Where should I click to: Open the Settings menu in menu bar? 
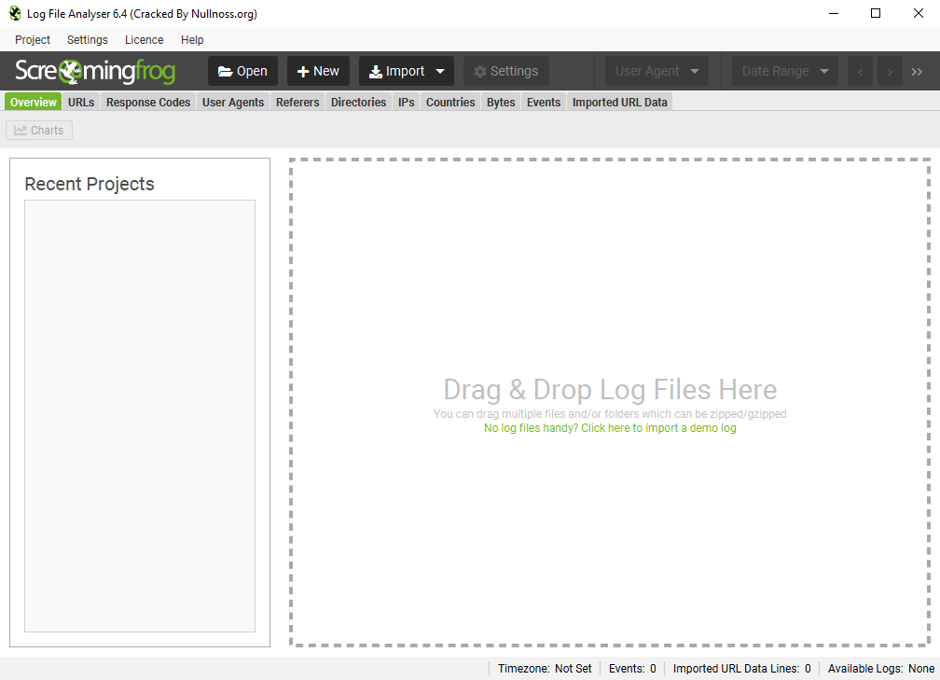pyautogui.click(x=88, y=39)
